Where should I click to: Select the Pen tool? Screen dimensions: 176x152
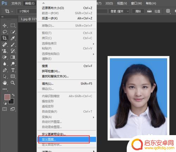pyautogui.click(x=5, y=70)
